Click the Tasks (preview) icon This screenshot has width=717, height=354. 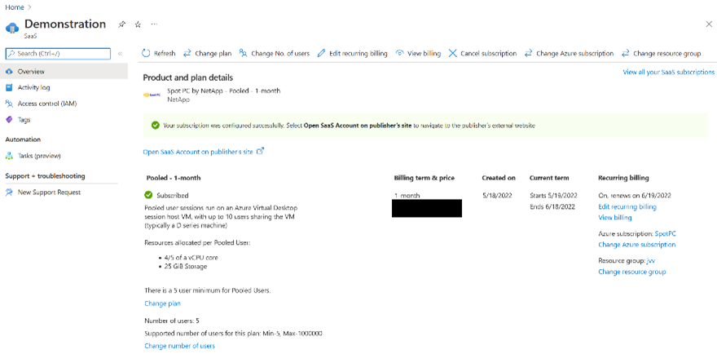coord(9,156)
